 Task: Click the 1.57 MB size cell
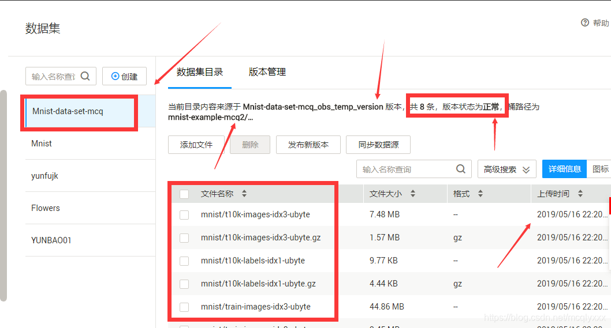[384, 237]
